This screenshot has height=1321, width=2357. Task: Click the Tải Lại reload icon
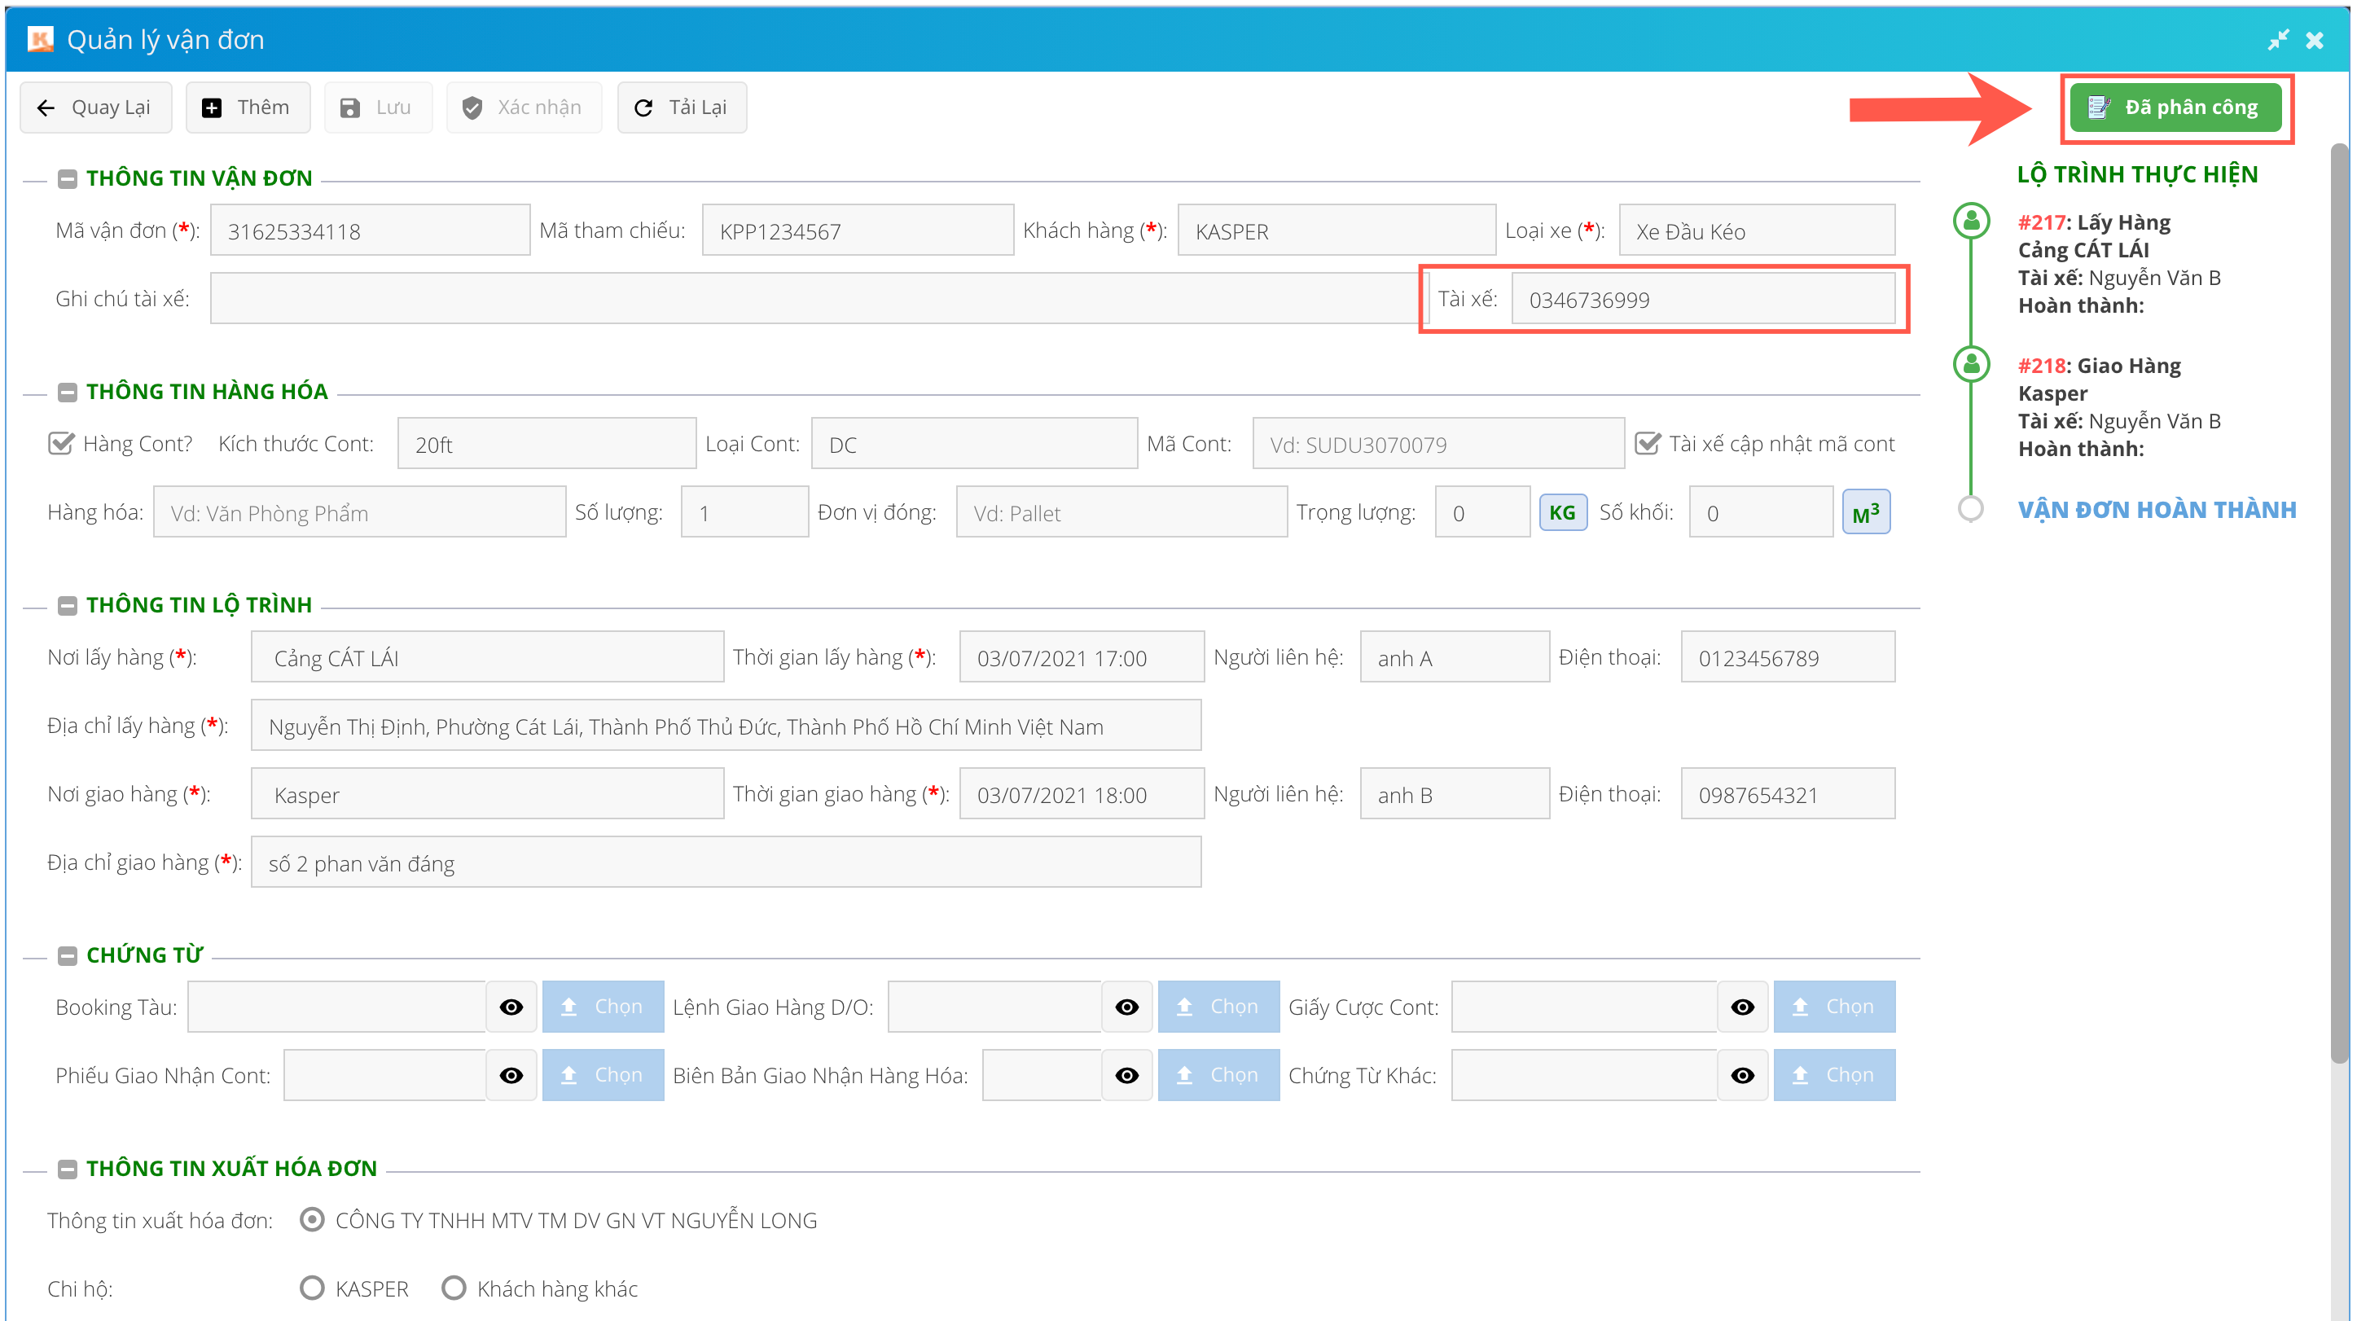point(643,107)
